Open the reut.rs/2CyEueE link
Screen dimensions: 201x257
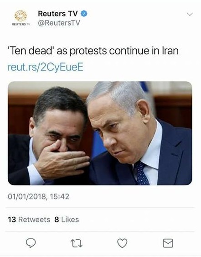tap(46, 67)
